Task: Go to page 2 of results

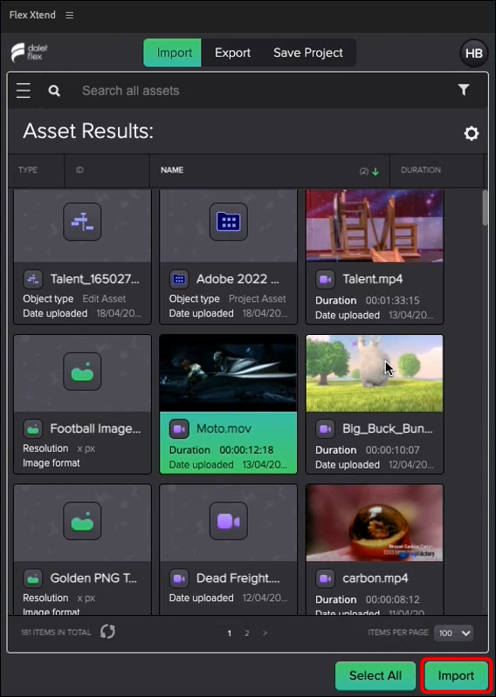Action: pos(247,633)
